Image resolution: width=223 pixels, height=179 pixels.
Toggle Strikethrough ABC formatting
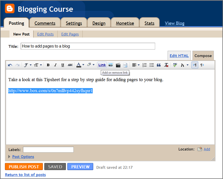[70, 65]
